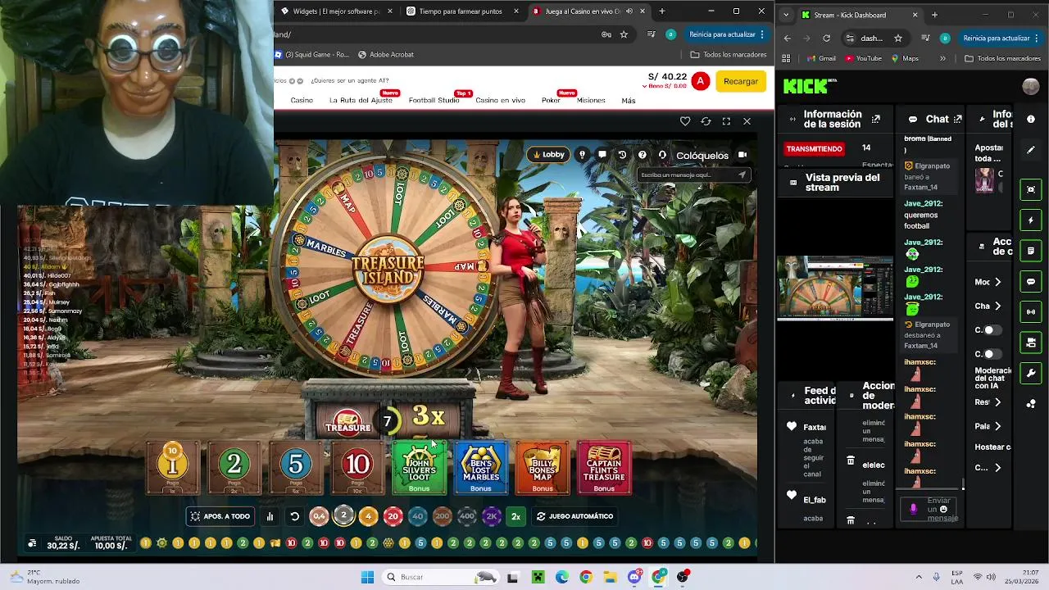Open Más menu in casino navigation
Image resolution: width=1049 pixels, height=590 pixels.
click(x=629, y=101)
